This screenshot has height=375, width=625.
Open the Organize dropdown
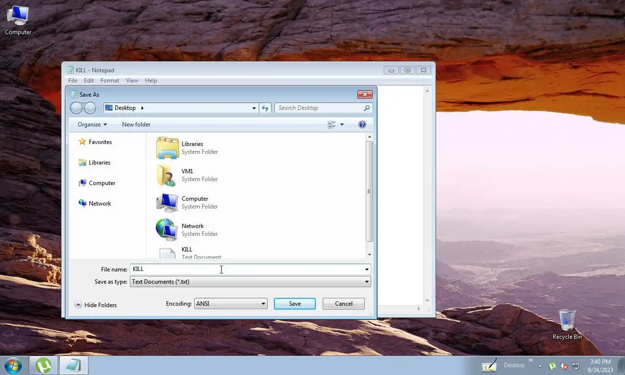[x=92, y=125]
